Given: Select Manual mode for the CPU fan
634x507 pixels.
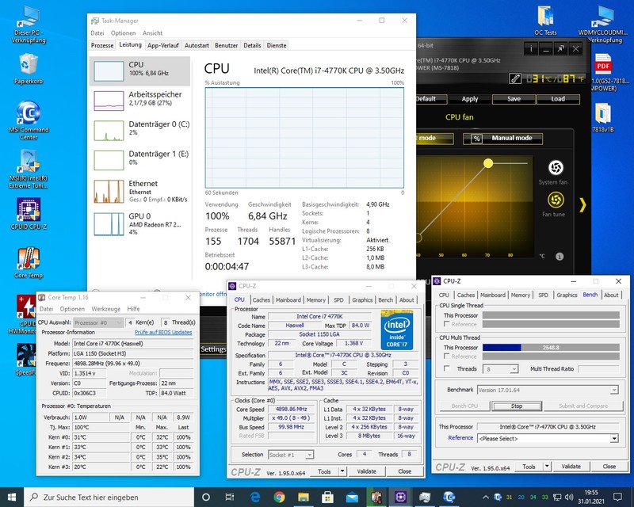Looking at the screenshot, I should click(502, 139).
